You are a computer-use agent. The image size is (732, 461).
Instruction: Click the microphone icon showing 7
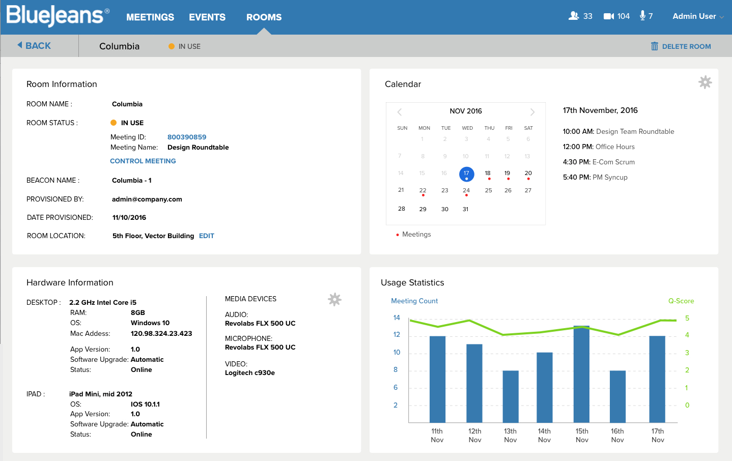point(642,16)
